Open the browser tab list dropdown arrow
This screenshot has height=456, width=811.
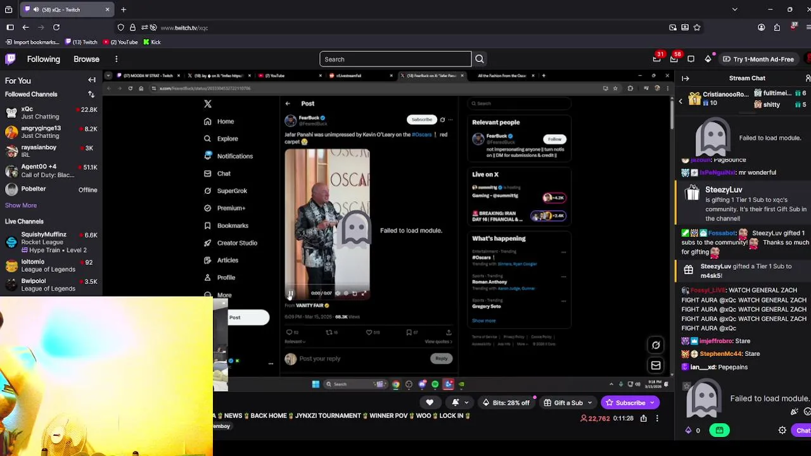point(734,9)
